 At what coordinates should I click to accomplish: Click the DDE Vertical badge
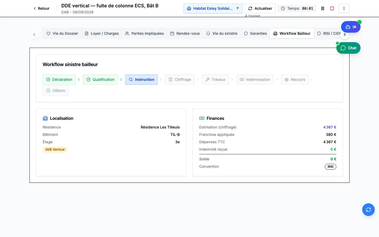pyautogui.click(x=55, y=150)
